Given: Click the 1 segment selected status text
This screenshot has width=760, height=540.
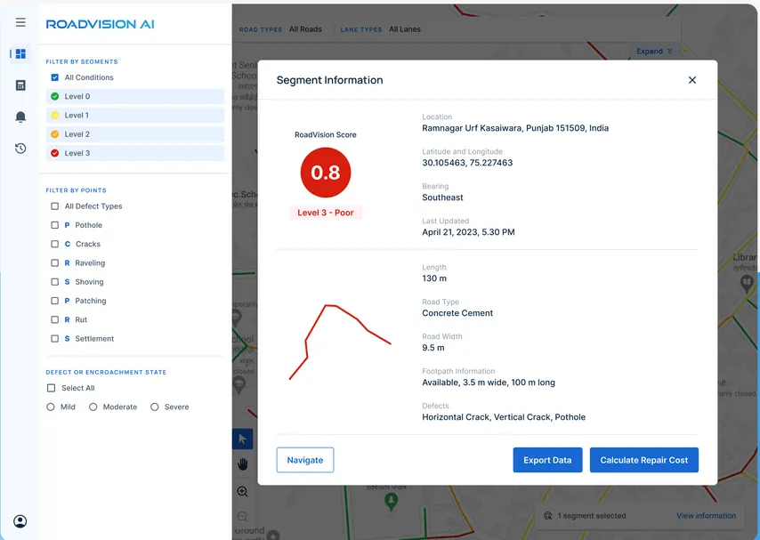Looking at the screenshot, I should (591, 516).
